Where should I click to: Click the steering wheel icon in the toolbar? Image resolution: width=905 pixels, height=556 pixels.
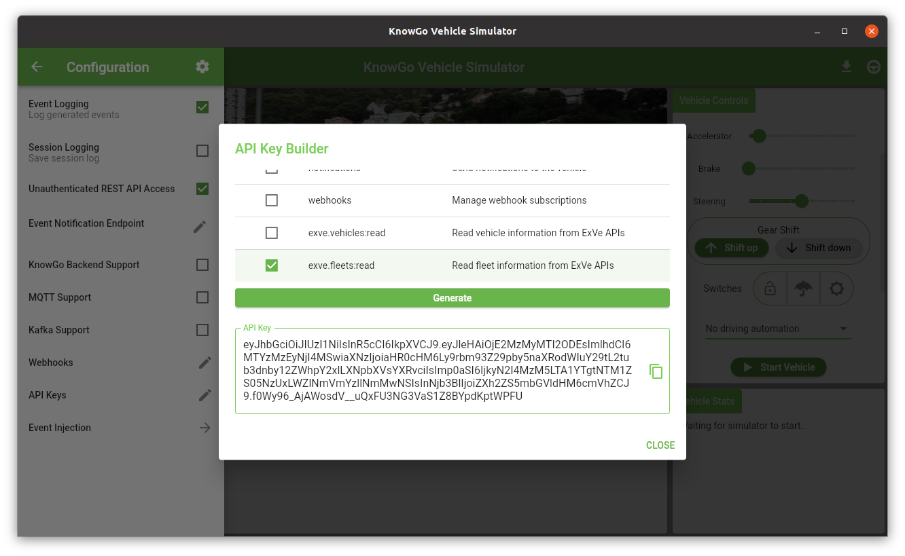[x=874, y=67]
